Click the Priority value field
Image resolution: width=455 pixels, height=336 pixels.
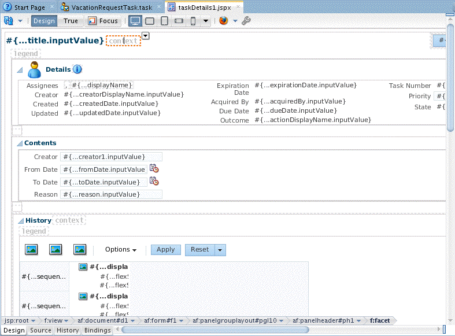click(440, 96)
